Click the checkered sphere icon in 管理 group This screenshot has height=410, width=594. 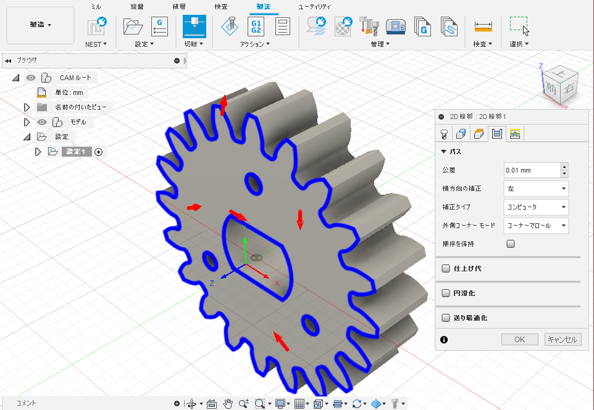pyautogui.click(x=343, y=27)
